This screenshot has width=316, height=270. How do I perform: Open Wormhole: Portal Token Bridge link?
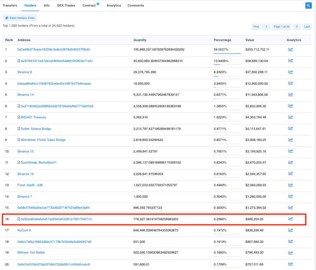click(x=43, y=140)
